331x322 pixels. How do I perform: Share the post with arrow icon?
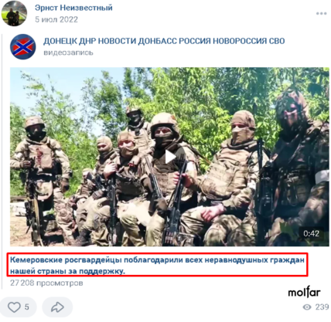57,307
